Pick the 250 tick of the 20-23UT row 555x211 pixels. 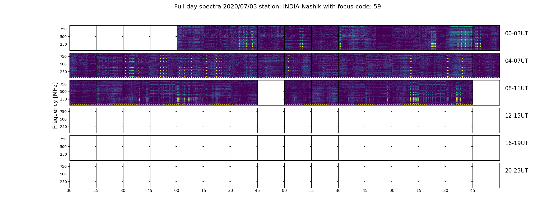pos(63,182)
